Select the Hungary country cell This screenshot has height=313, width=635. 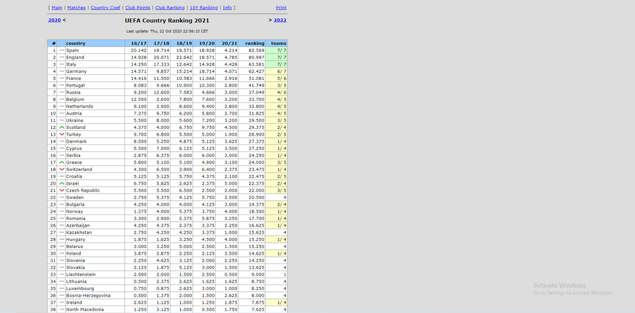(x=95, y=239)
